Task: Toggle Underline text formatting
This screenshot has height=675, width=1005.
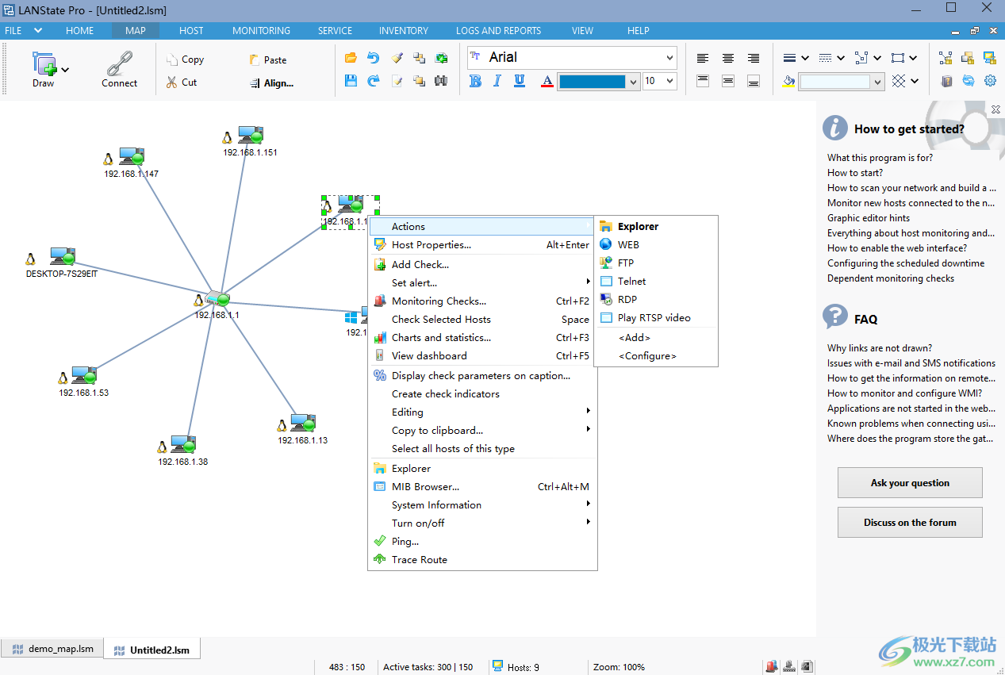Action: click(520, 81)
